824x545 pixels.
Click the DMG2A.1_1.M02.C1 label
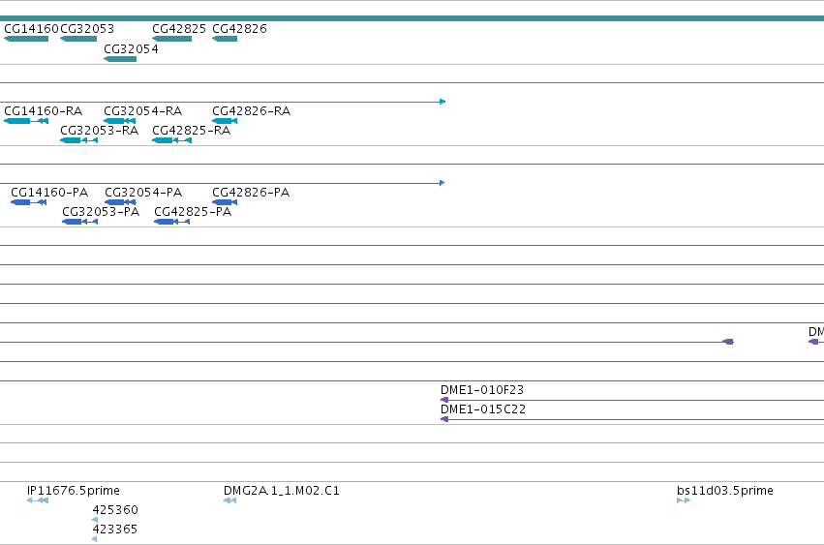point(282,491)
